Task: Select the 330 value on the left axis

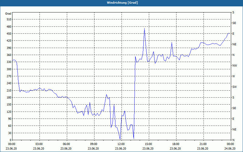Action: (9, 62)
